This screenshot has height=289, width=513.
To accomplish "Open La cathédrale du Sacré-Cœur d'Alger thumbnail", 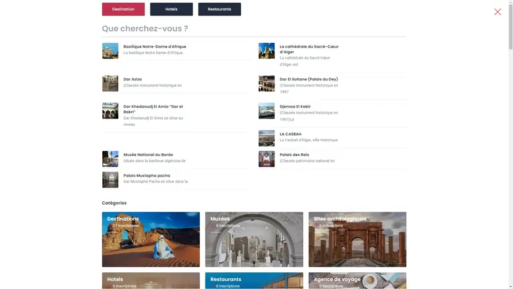I will point(267,51).
